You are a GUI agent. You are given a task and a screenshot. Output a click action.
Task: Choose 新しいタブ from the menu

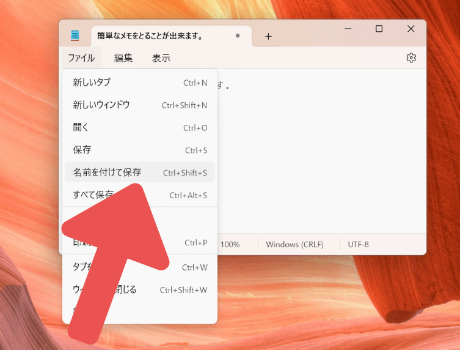[140, 82]
